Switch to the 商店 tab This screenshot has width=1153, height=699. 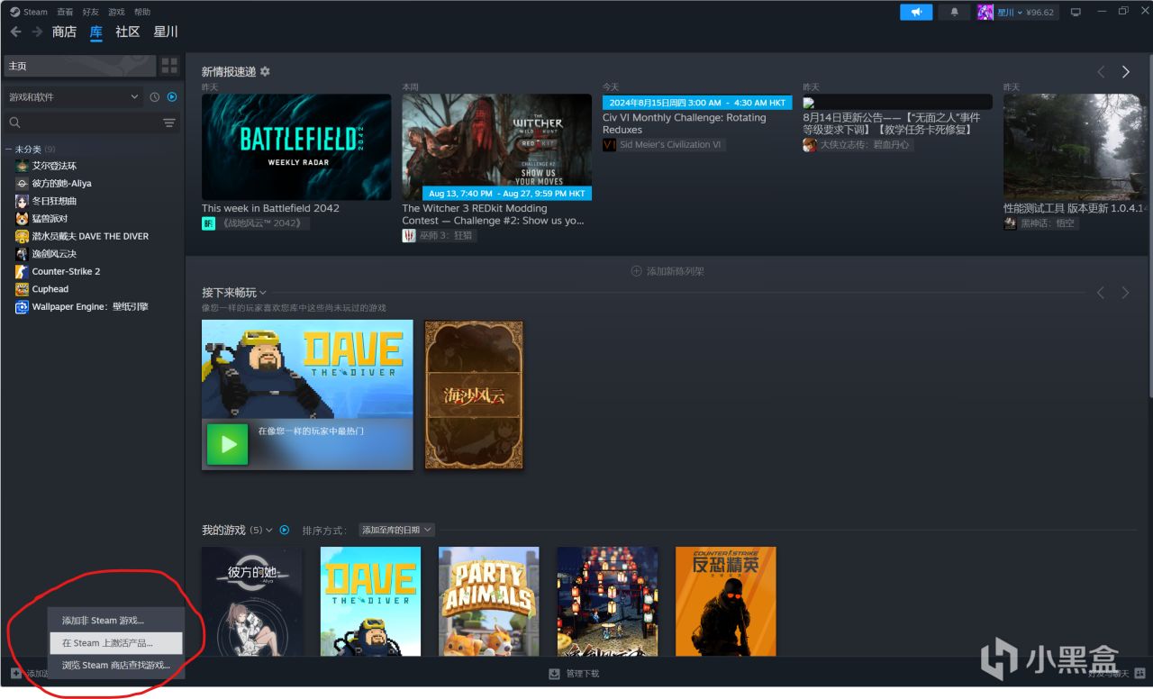tap(64, 32)
